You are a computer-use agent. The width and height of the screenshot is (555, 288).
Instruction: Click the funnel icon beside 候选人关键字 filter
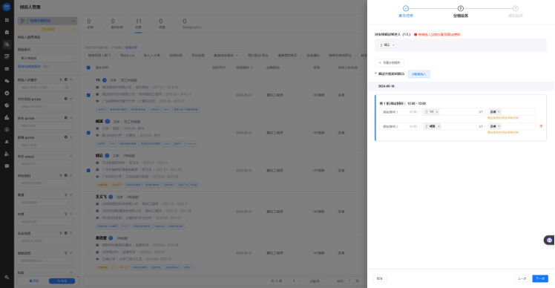coord(61,79)
